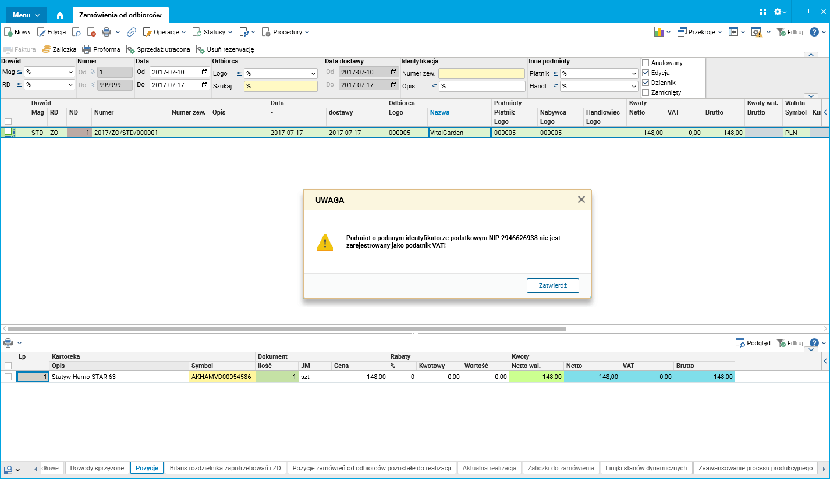
Task: Switch to Dowody sprzężone tab
Action: click(x=97, y=468)
